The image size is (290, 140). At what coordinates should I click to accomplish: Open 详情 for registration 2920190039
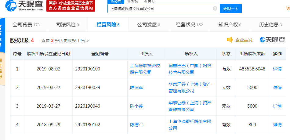tap(277, 88)
